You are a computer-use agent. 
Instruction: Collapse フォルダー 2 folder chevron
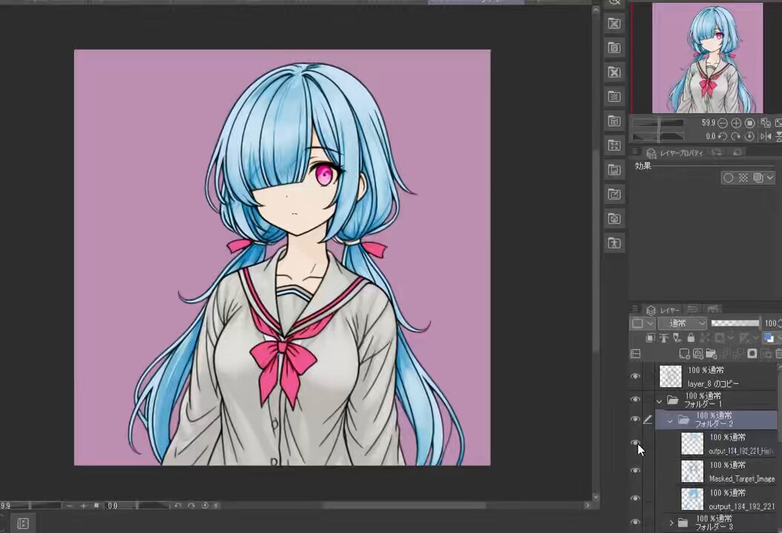click(669, 421)
